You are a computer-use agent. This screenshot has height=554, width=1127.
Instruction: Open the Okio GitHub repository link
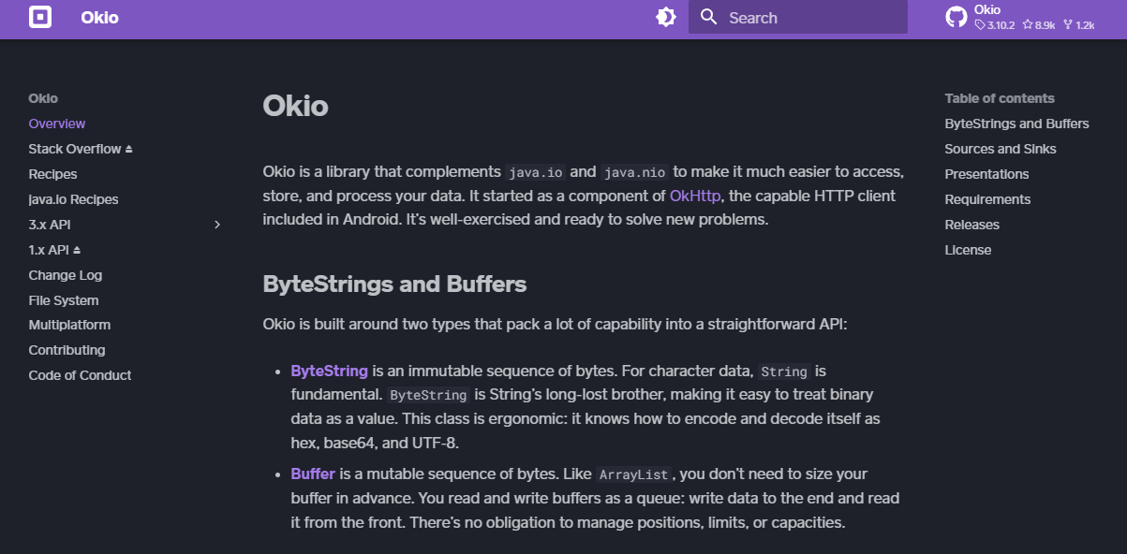click(1020, 18)
